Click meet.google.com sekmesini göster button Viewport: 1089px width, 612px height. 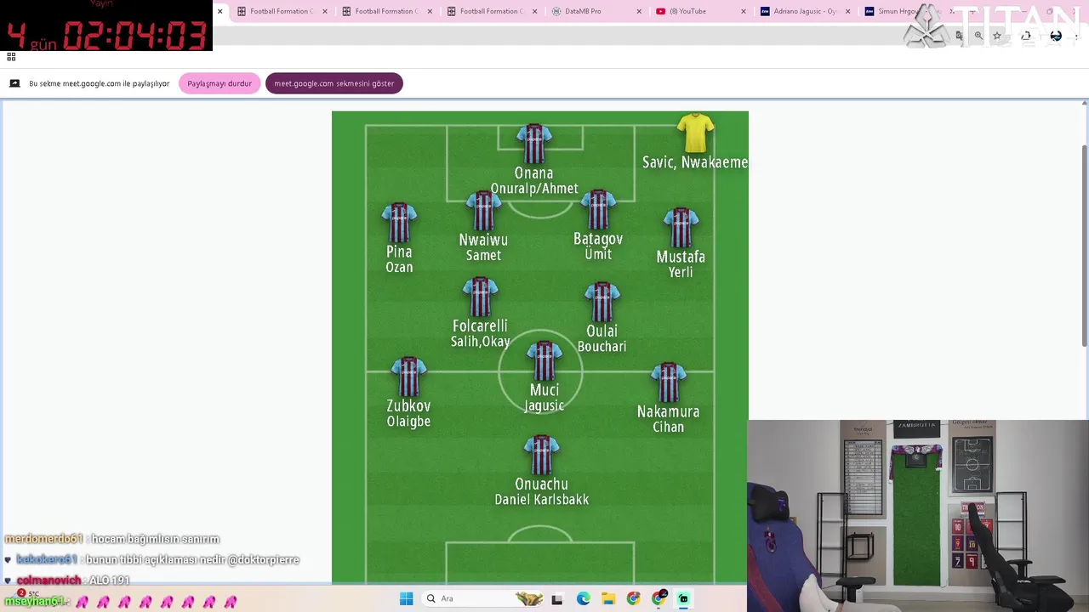pyautogui.click(x=334, y=83)
